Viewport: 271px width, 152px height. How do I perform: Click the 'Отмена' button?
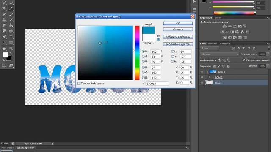tap(178, 30)
